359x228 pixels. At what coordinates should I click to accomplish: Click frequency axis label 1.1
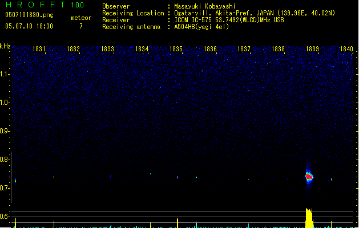click(5, 74)
